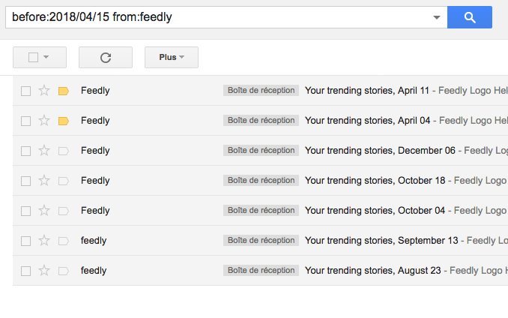Click sender name Feedly on October 04 row
Viewport: 508px width, 318px height.
pyautogui.click(x=95, y=211)
